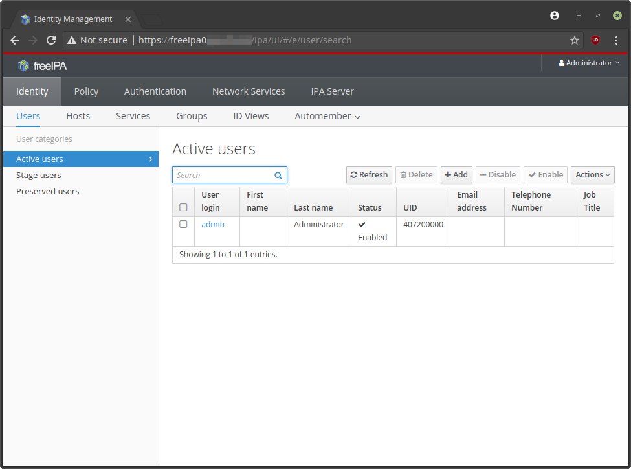
Task: Click the search magnifier icon
Action: click(278, 175)
